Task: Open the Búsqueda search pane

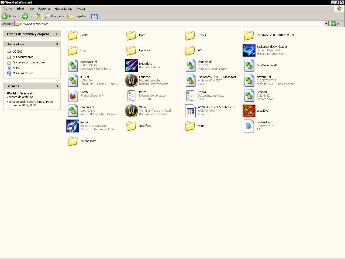Action: click(54, 16)
